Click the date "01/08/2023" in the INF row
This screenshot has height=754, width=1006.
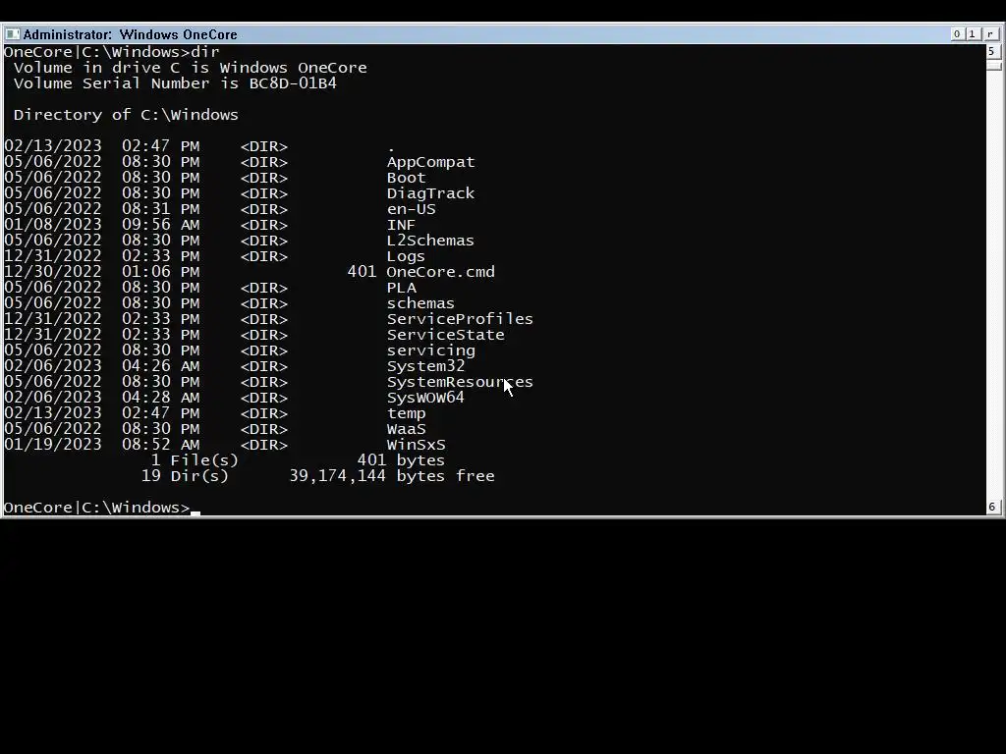[x=53, y=225]
